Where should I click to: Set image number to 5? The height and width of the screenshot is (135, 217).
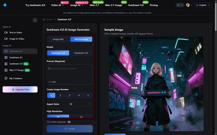coord(88,95)
